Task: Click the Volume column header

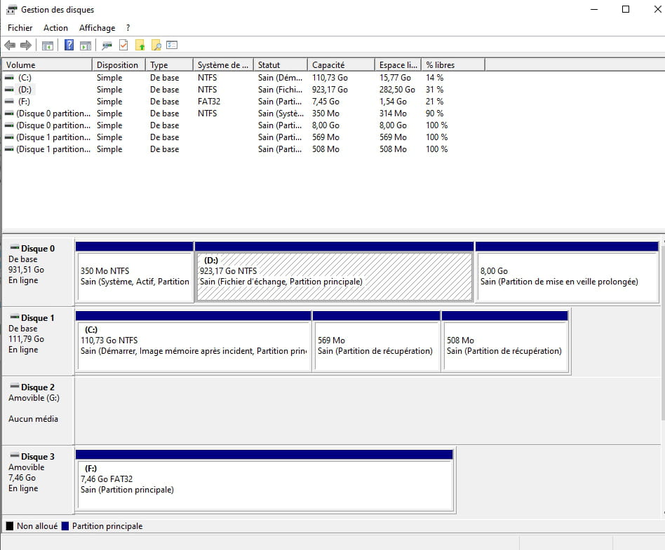Action: click(x=46, y=65)
